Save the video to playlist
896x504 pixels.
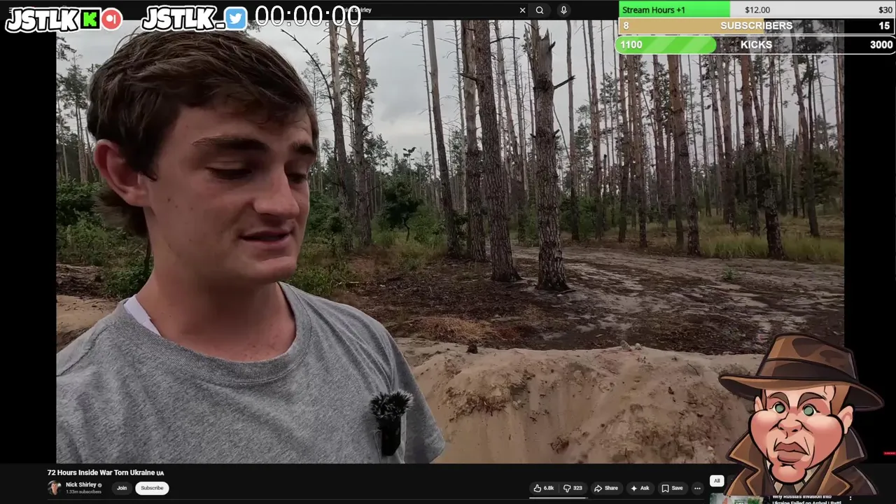point(672,488)
